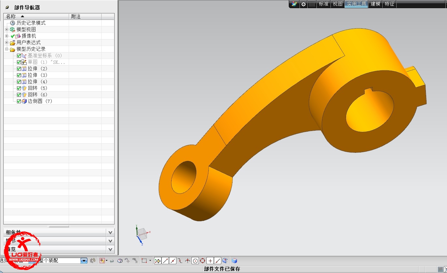Expand the 用户表达式 node
The image size is (447, 273).
(x=7, y=42)
